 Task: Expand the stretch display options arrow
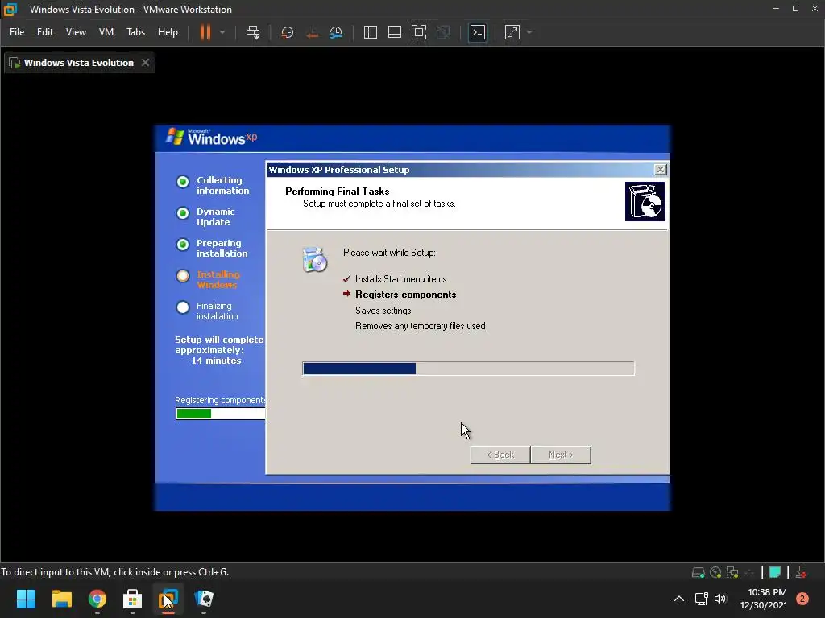coord(530,32)
